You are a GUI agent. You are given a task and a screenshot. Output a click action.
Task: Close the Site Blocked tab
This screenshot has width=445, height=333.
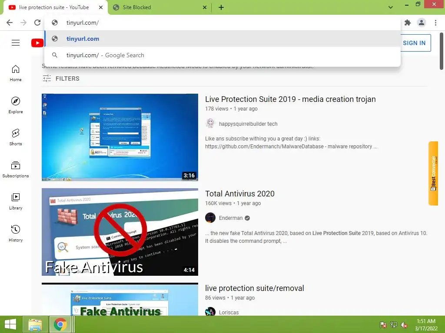click(x=205, y=7)
